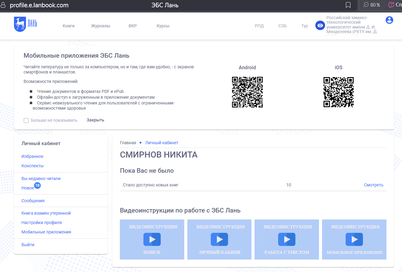The image size is (402, 272).
Task: Click the Android QR code
Action: coord(247,92)
